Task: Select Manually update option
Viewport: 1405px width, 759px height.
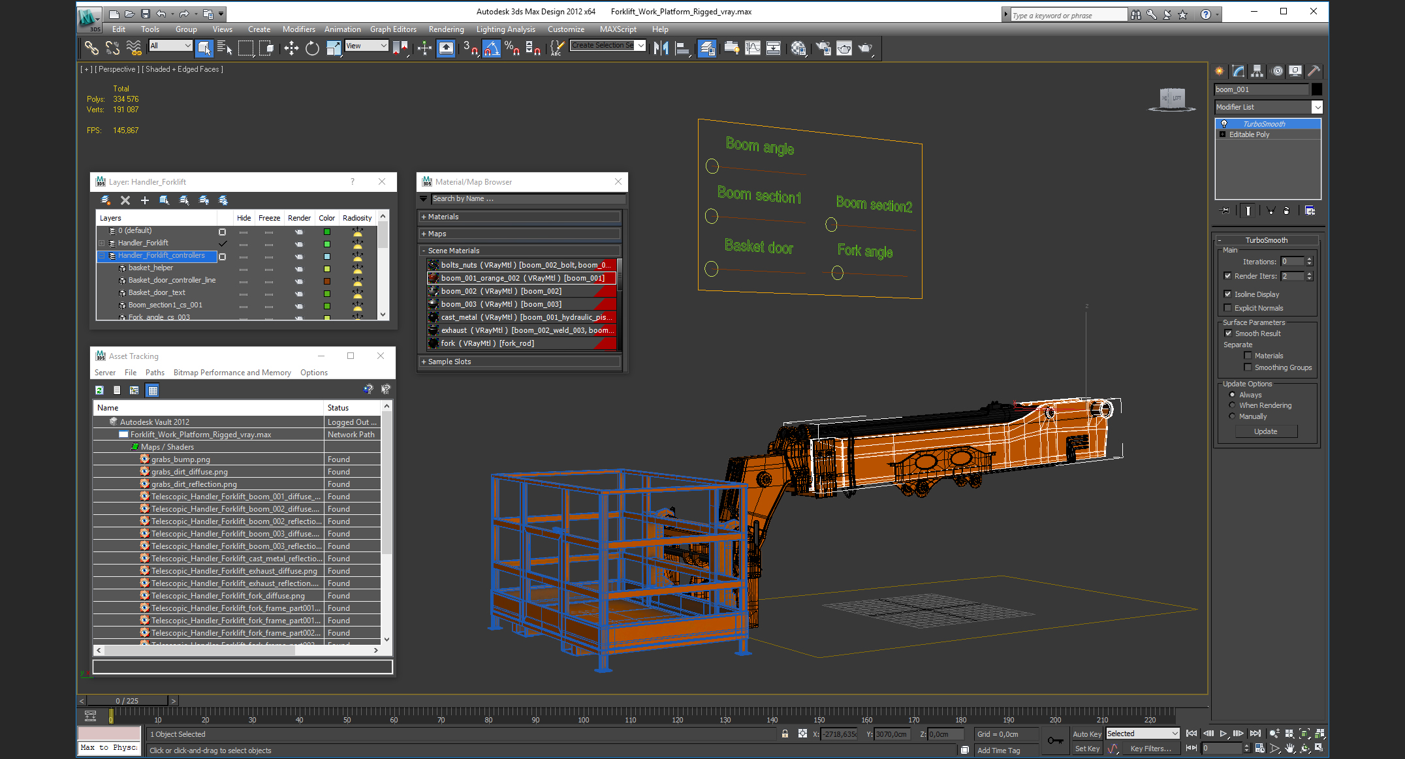Action: coord(1232,416)
